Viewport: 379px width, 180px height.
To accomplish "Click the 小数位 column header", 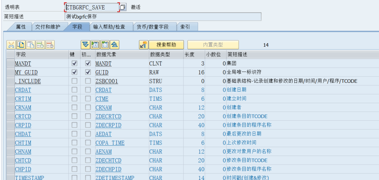I will 215,55.
